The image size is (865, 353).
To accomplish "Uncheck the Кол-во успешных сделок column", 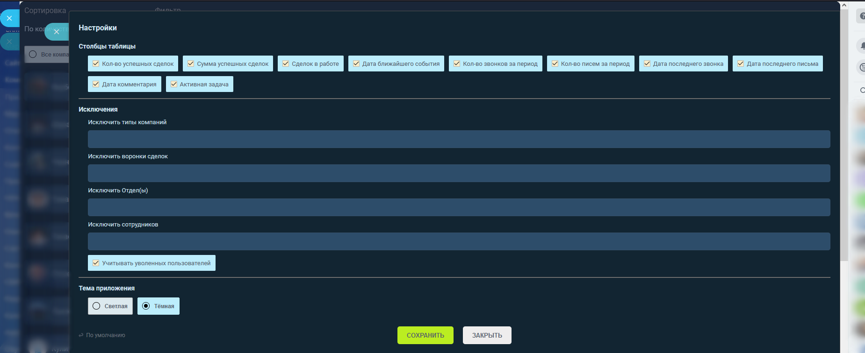I will coord(96,64).
